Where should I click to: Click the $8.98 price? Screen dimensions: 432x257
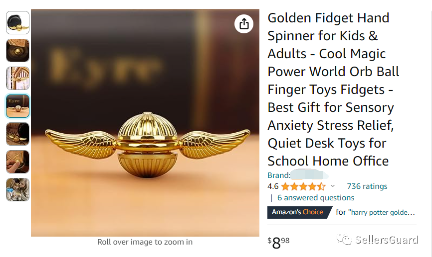coord(278,243)
